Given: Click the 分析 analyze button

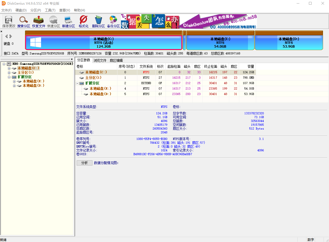Looking at the screenshot, I should point(84,163).
